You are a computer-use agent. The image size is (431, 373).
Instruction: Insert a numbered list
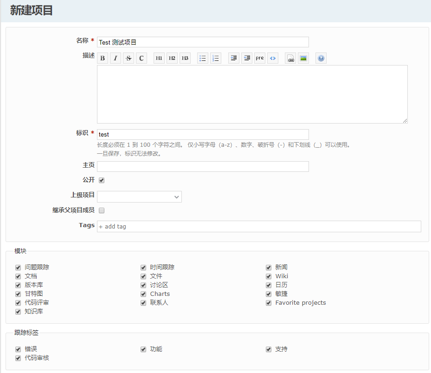[216, 58]
